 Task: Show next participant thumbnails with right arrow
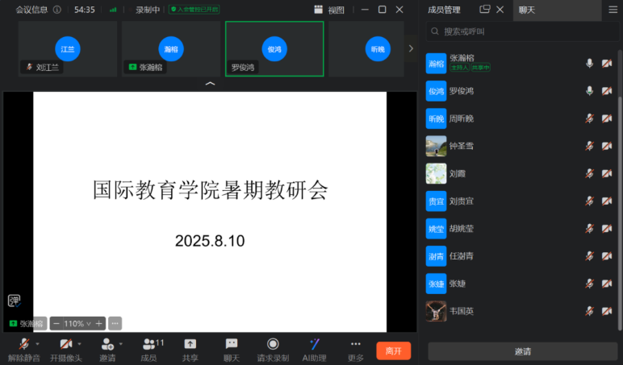click(x=411, y=48)
